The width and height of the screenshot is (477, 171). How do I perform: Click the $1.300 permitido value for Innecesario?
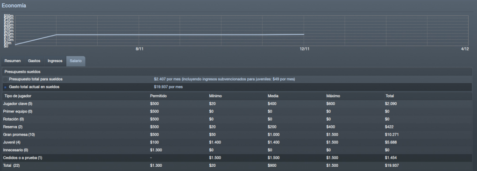click(156, 150)
